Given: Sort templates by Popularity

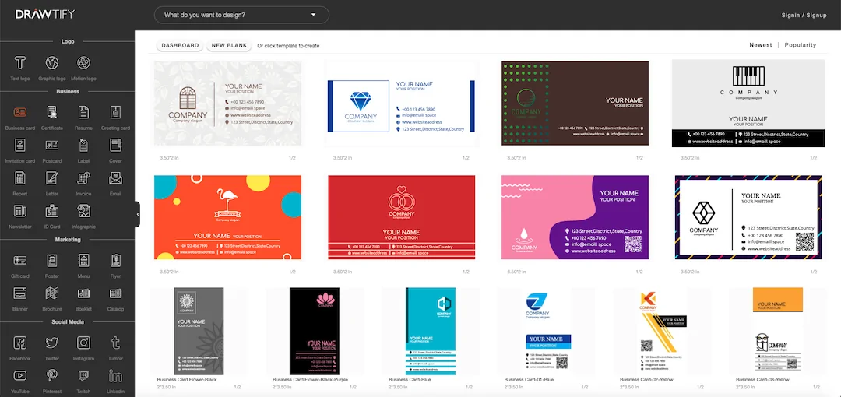Looking at the screenshot, I should click(801, 45).
